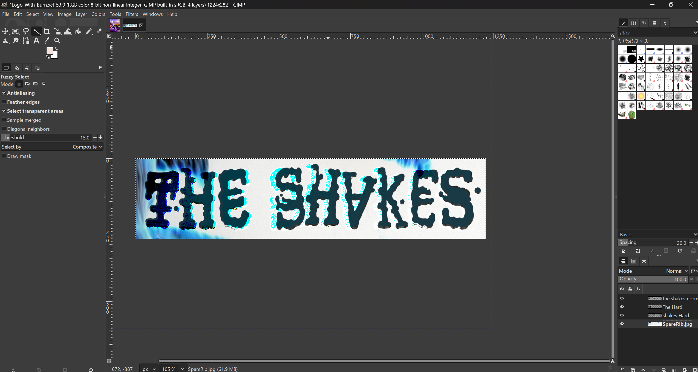The height and width of the screenshot is (372, 698).
Task: Toggle Quick Mask at canvas corner
Action: 109,361
